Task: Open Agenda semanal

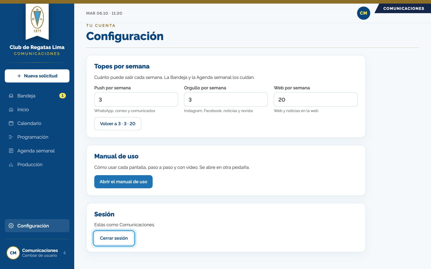Action: tap(37, 151)
